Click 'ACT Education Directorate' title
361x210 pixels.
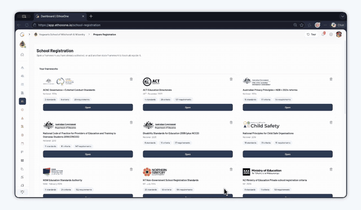tap(157, 90)
